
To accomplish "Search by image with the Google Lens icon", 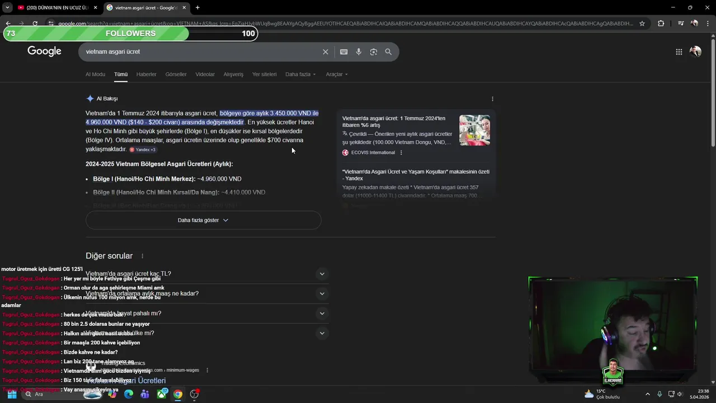I will coord(373,51).
